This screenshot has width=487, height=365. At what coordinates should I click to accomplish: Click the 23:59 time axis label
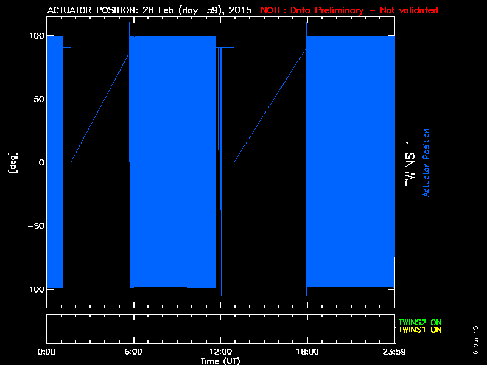click(x=393, y=352)
